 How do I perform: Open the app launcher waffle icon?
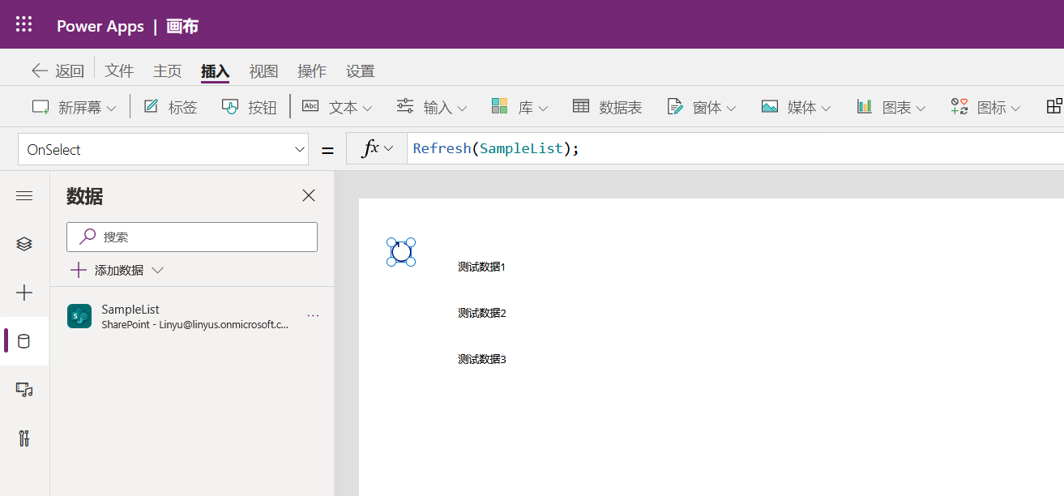click(24, 24)
